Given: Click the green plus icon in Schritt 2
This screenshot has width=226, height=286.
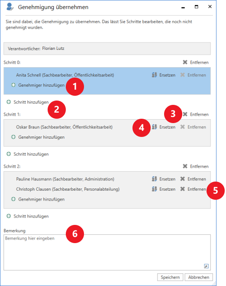Looking at the screenshot, I should click(13, 199).
